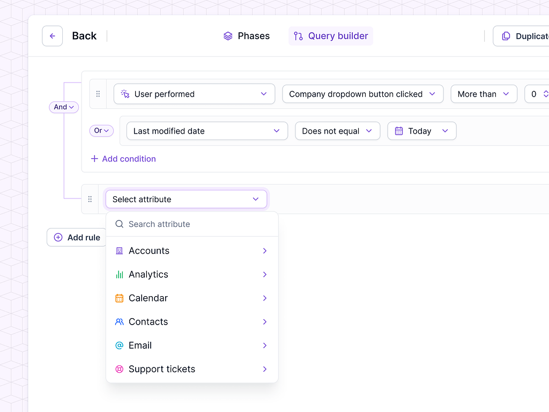549x412 pixels.
Task: Click the cursor icon in User performed
Action: pos(125,93)
